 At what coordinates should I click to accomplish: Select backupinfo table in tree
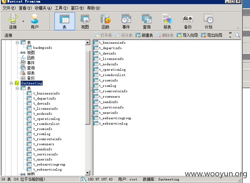tap(43, 48)
